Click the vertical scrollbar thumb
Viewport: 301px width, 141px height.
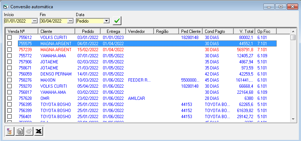(293, 38)
